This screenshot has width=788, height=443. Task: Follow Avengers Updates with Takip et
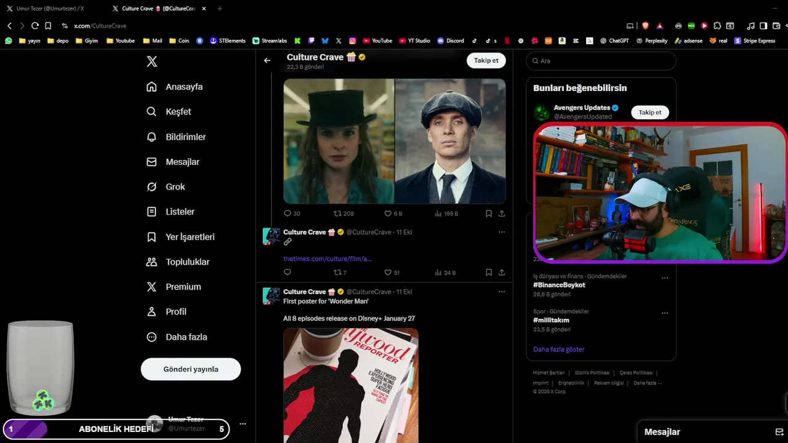pos(650,113)
